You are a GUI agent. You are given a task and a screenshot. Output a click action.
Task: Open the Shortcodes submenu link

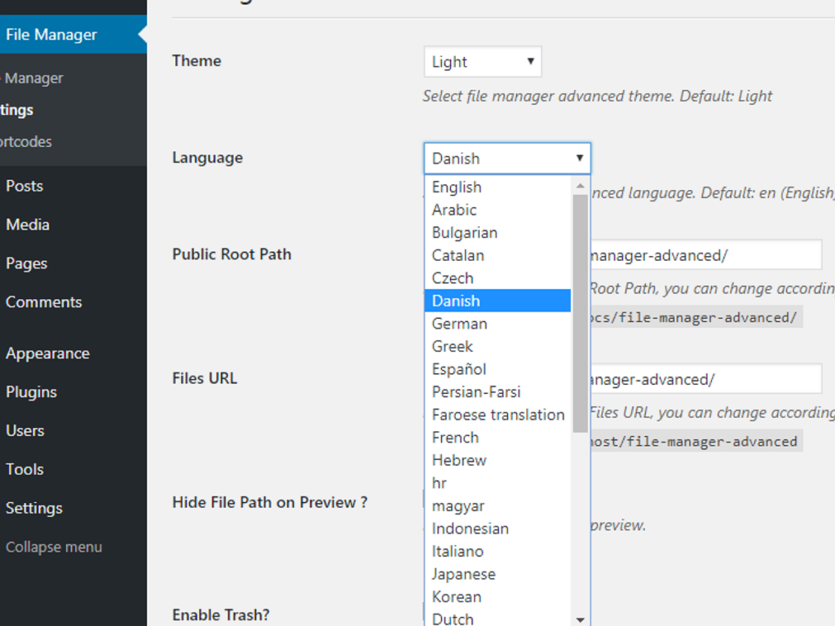(26, 142)
